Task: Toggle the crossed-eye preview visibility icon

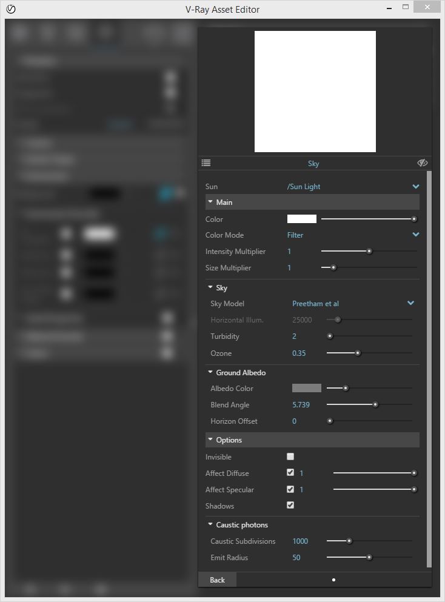Action: point(423,163)
